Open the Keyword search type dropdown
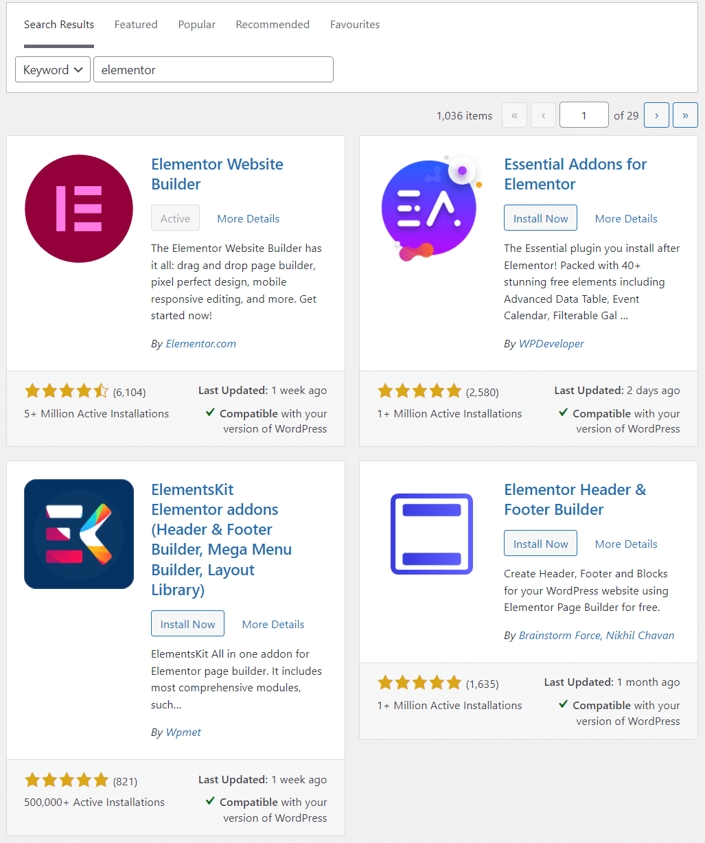This screenshot has width=705, height=843. click(53, 69)
